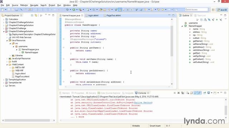Switch to the Markers tab

(x=64, y=93)
